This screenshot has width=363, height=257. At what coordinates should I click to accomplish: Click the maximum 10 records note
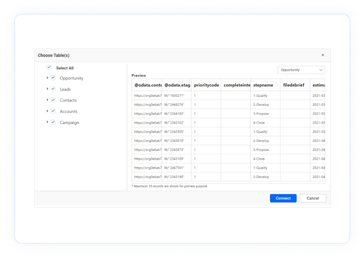tap(170, 186)
